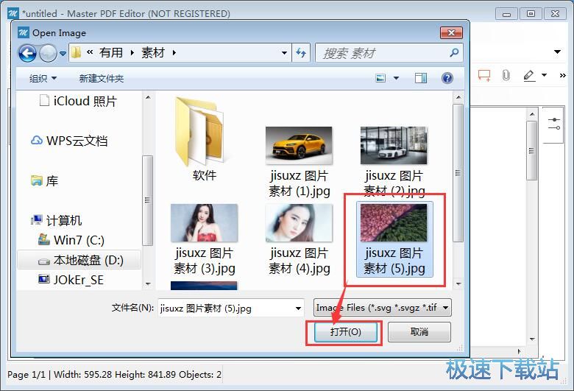The width and height of the screenshot is (574, 391).
Task: Open recent locations dropdown beside navigation arrows
Action: (x=63, y=54)
